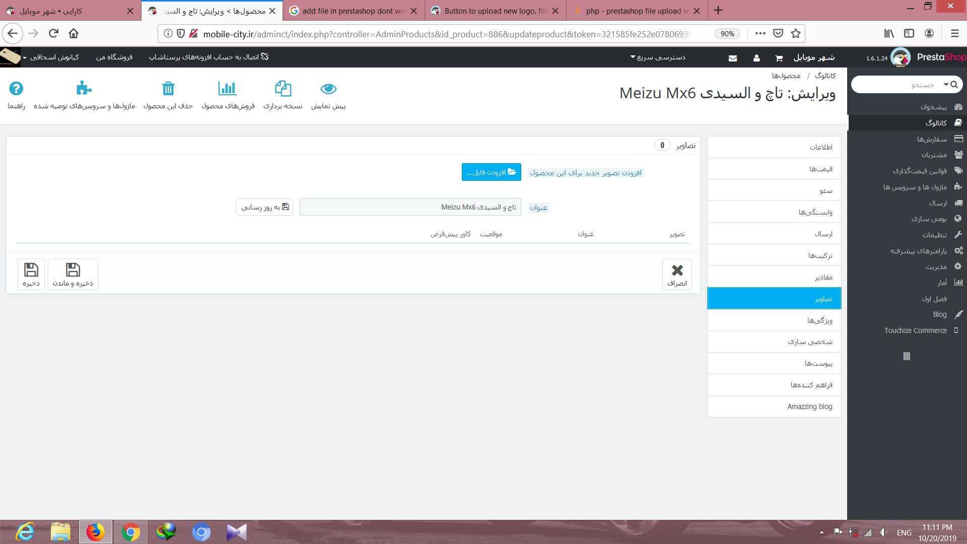The image size is (967, 544).
Task: Open the Attachments (پیوست‌ها) product tab
Action: click(x=774, y=363)
